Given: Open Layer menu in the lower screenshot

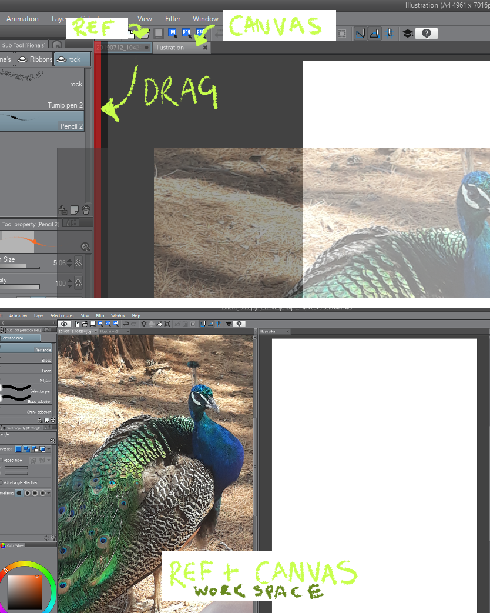Looking at the screenshot, I should 39,315.
